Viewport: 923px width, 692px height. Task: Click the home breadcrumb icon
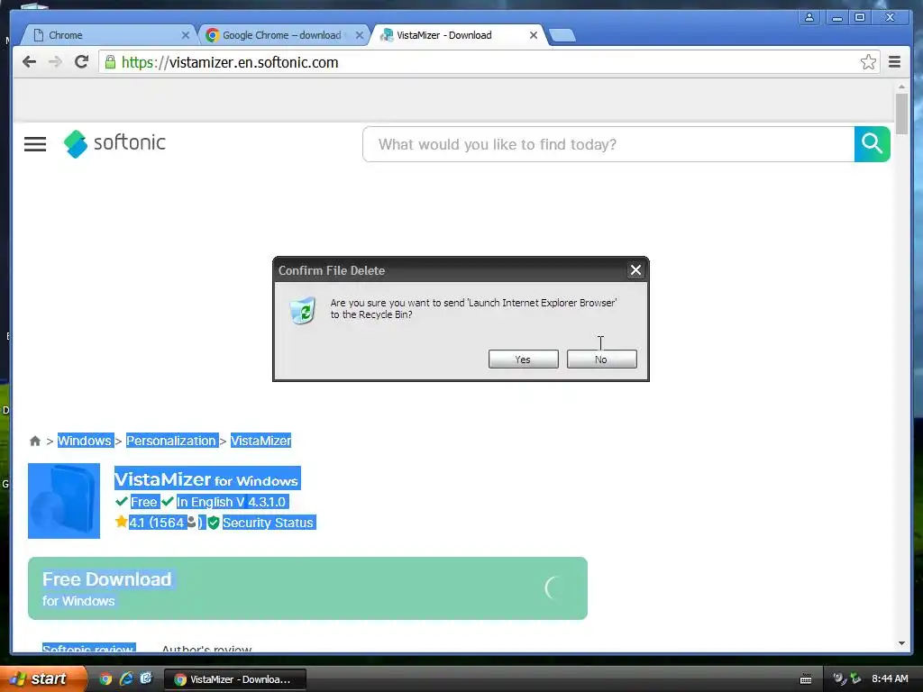35,441
